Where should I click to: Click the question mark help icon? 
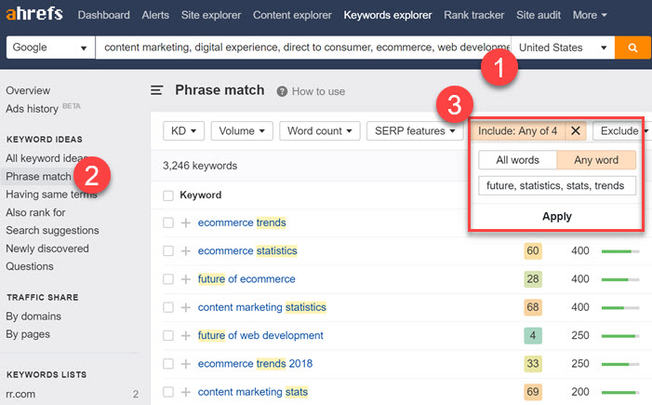(282, 91)
